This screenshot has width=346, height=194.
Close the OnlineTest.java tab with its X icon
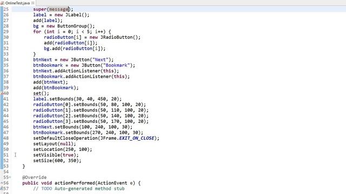[x=33, y=3]
